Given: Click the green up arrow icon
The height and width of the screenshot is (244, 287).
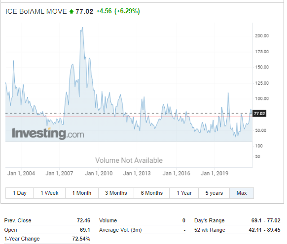Looking at the screenshot, I should 72,12.
